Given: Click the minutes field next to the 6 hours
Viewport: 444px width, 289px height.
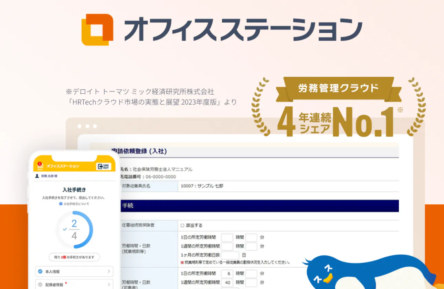Looking at the screenshot, I should click(x=251, y=274).
